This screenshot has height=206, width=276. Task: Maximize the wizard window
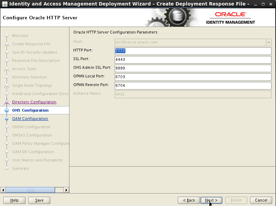[263, 4]
